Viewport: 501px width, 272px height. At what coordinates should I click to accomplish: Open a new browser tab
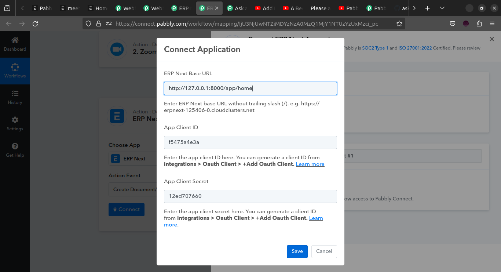click(x=427, y=8)
